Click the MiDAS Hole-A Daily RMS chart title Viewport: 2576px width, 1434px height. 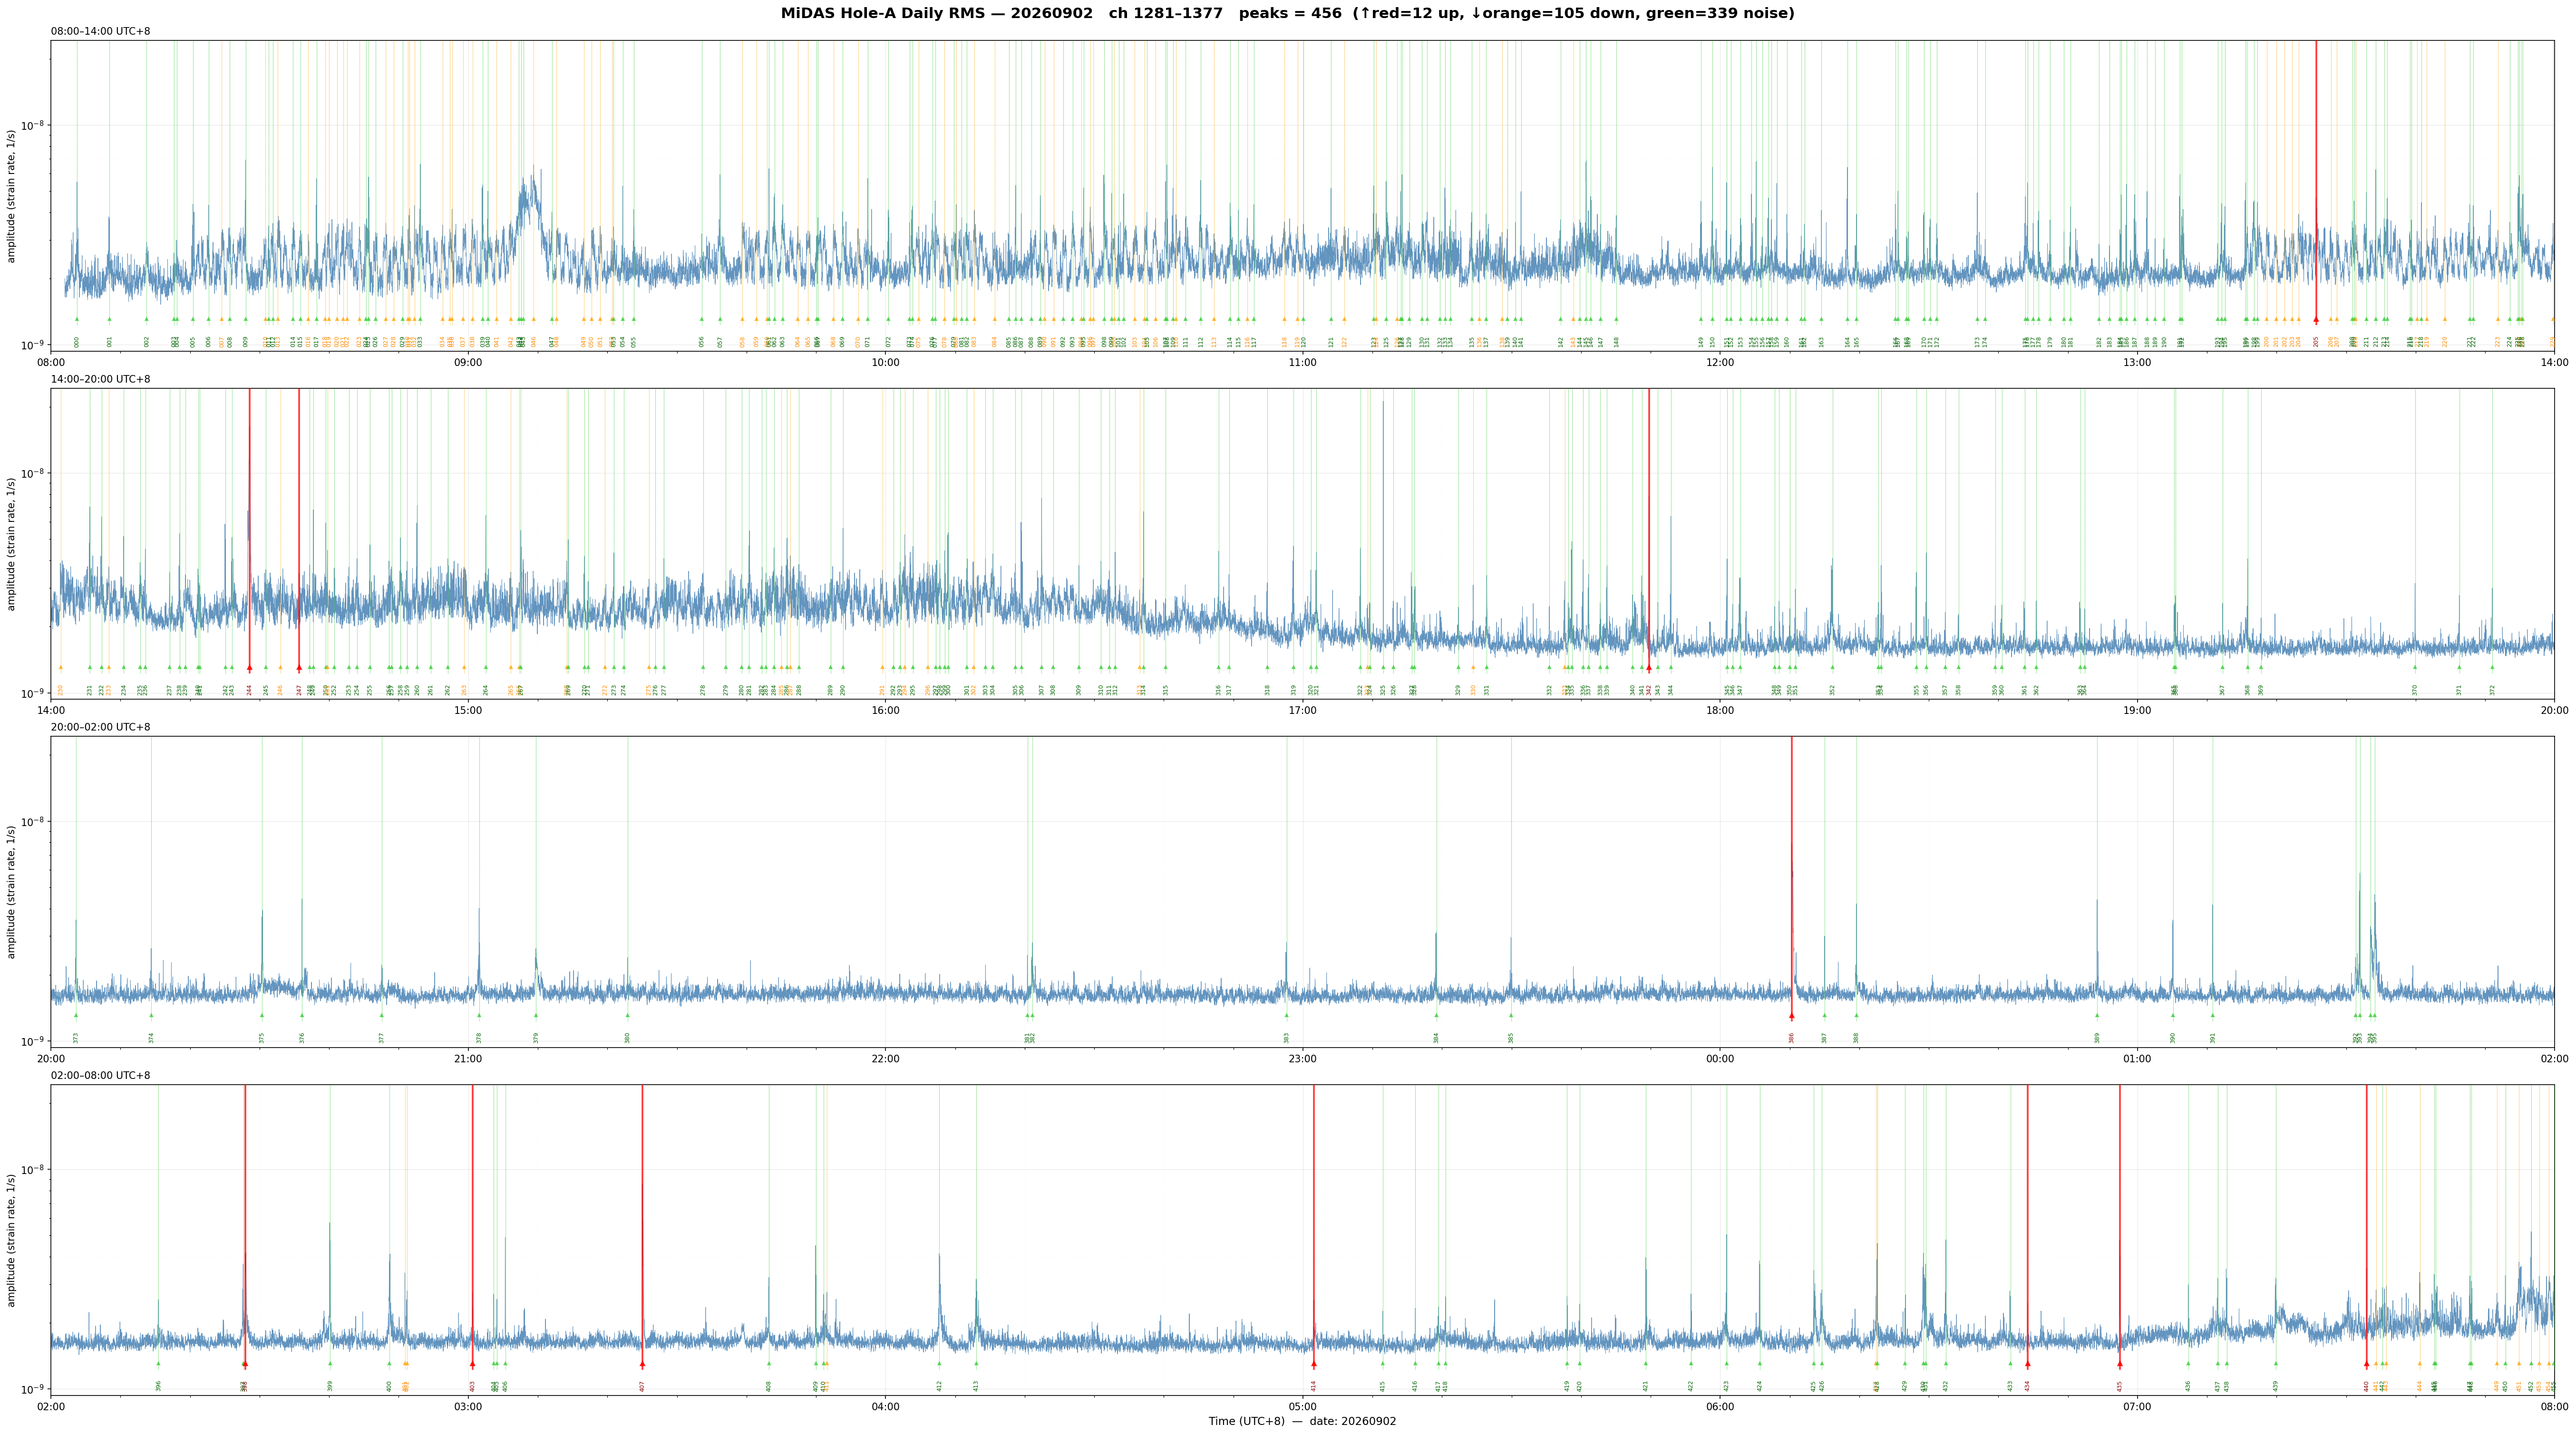pyautogui.click(x=1287, y=14)
